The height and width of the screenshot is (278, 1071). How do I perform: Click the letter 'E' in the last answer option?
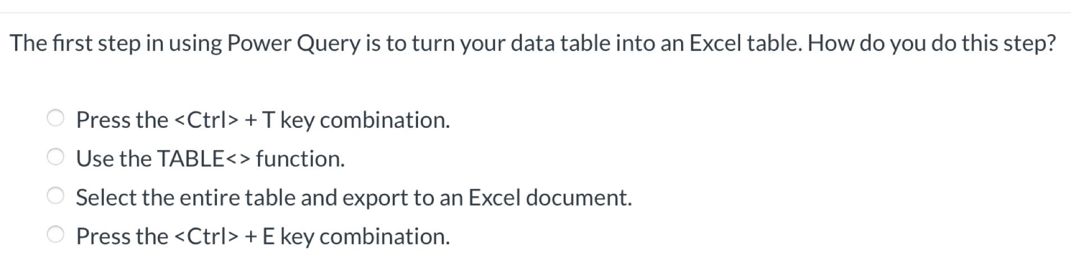click(x=268, y=236)
